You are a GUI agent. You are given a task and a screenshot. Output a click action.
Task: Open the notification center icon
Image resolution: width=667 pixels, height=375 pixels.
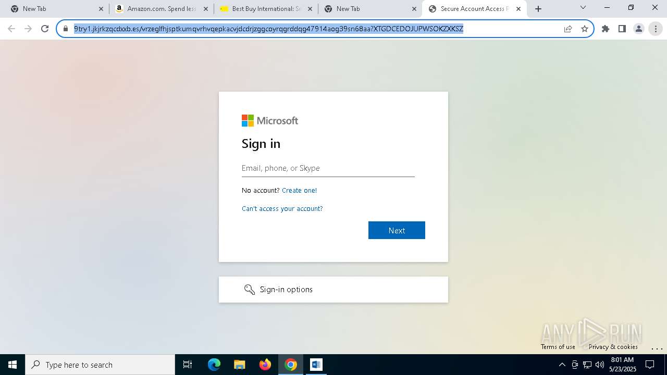point(650,365)
